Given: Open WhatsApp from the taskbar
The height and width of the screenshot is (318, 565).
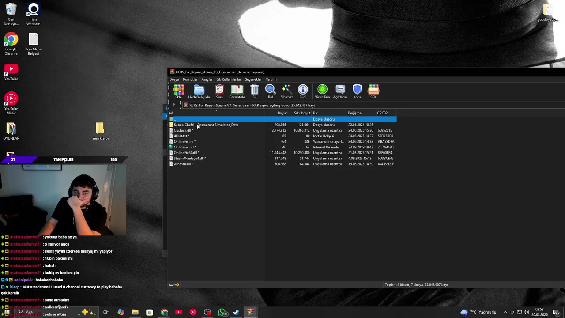Looking at the screenshot, I should tap(222, 312).
